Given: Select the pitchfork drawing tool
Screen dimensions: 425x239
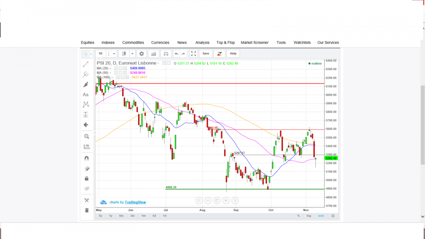Looking at the screenshot, I should pyautogui.click(x=85, y=74).
